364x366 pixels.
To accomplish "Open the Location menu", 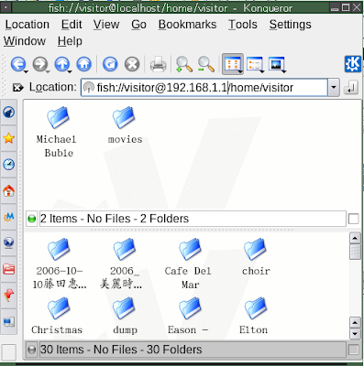I will tap(27, 25).
